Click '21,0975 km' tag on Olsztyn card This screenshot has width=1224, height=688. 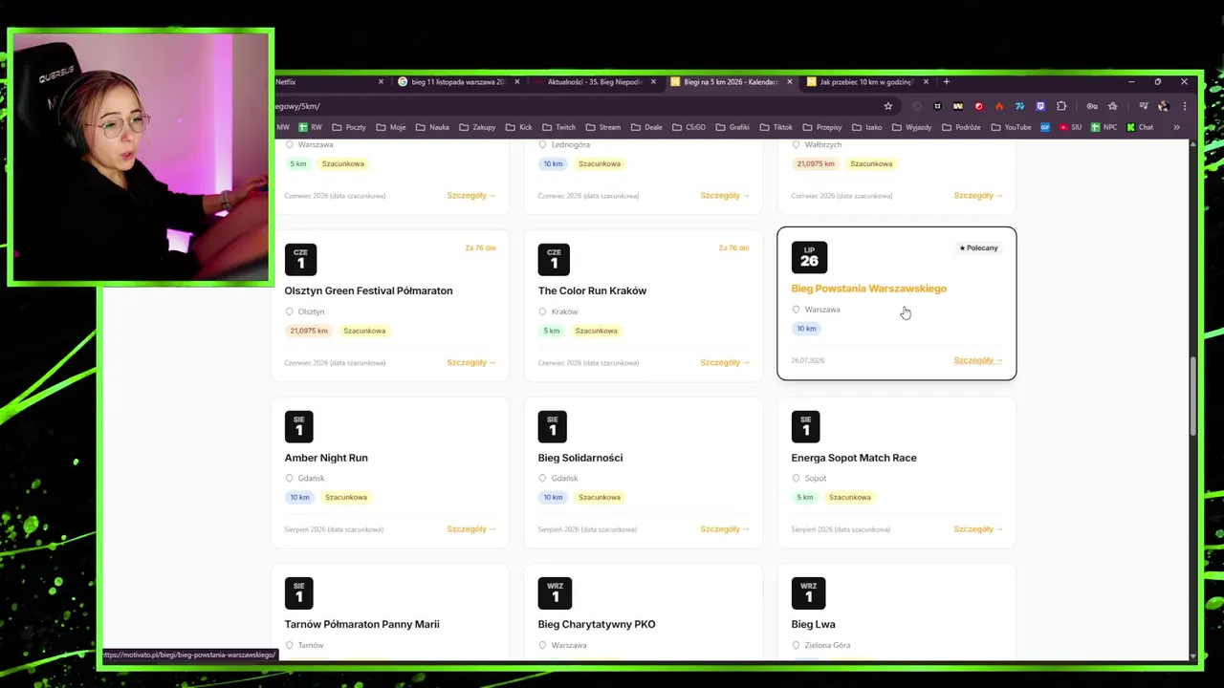pos(309,331)
